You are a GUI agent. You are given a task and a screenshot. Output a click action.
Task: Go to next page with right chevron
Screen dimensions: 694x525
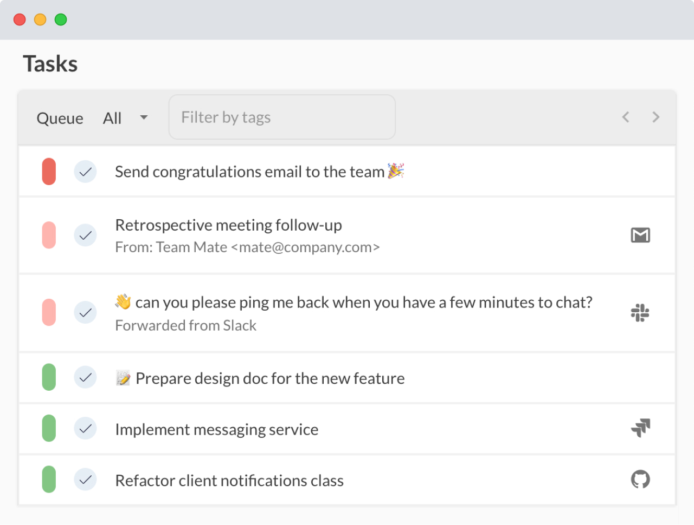tap(656, 117)
